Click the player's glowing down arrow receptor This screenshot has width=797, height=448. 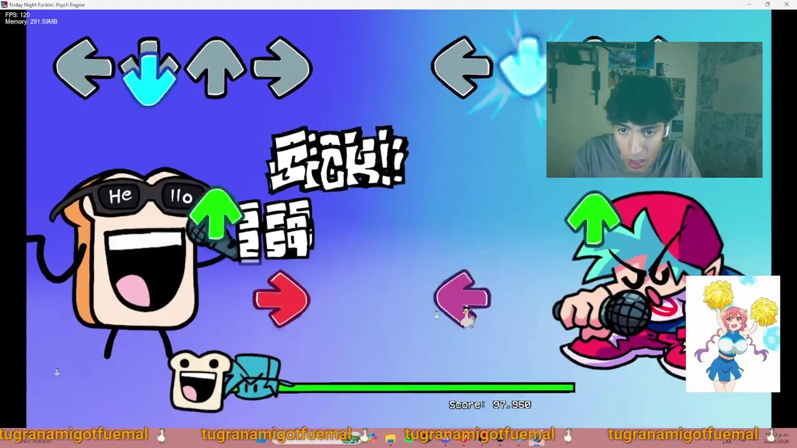coord(523,67)
